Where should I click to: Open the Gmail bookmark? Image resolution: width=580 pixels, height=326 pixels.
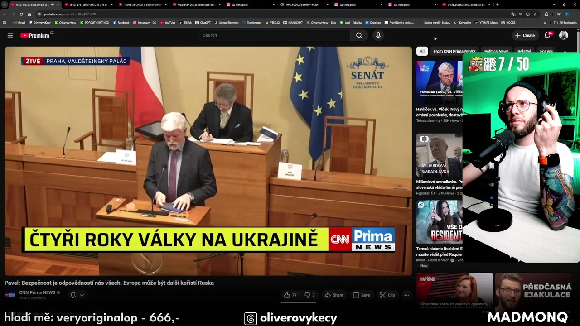click(x=19, y=23)
